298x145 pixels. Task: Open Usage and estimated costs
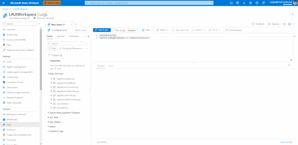pos(20,135)
